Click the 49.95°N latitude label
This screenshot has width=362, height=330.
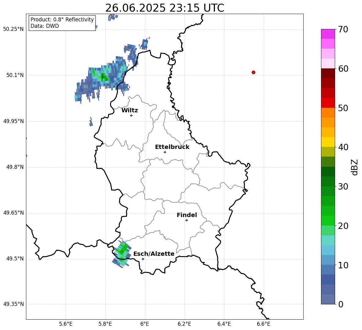click(x=13, y=121)
